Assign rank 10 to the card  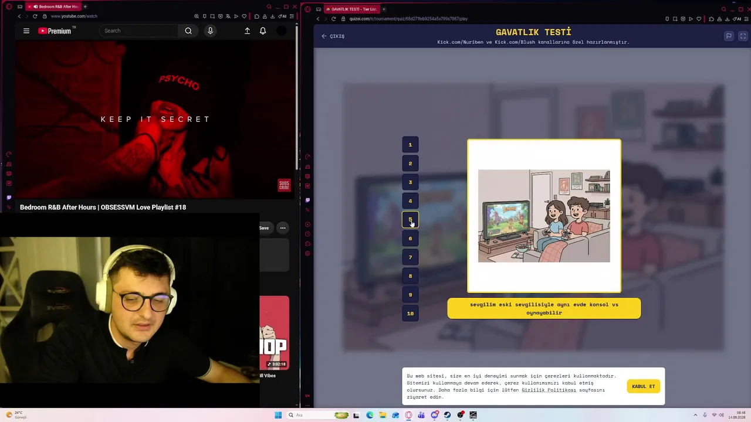click(x=410, y=314)
